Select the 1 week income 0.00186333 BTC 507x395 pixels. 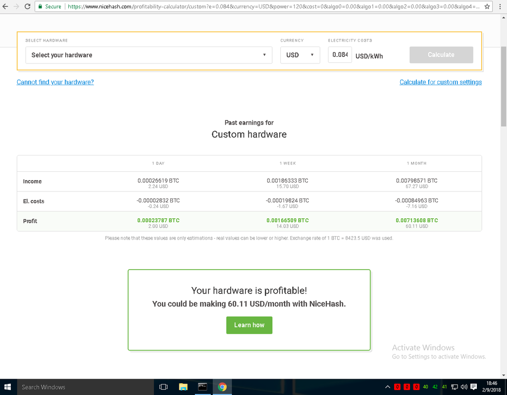pyautogui.click(x=288, y=181)
